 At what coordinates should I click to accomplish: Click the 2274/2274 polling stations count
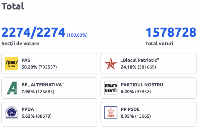pyautogui.click(x=33, y=32)
